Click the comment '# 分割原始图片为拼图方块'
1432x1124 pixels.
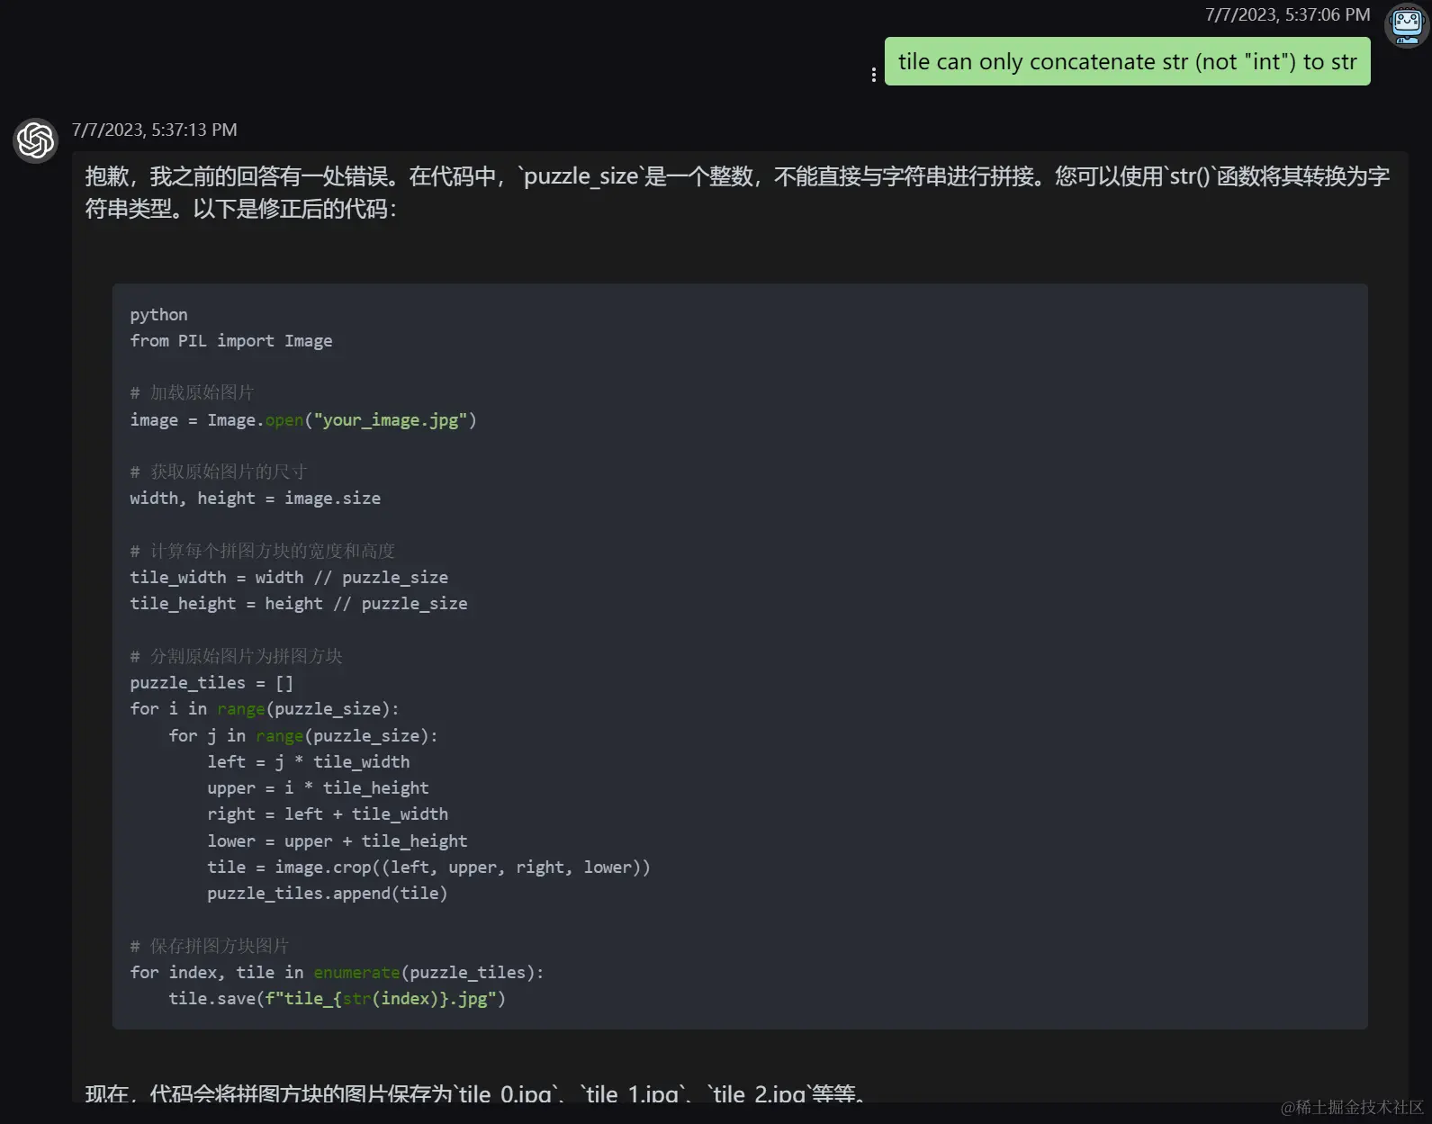click(x=236, y=657)
